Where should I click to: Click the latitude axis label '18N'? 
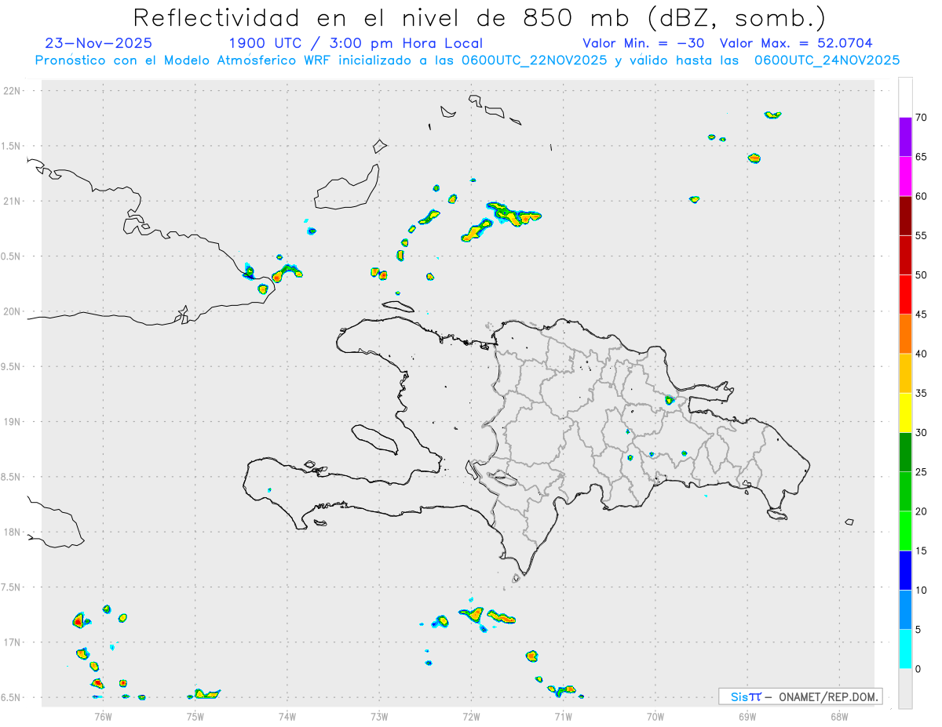coord(13,533)
